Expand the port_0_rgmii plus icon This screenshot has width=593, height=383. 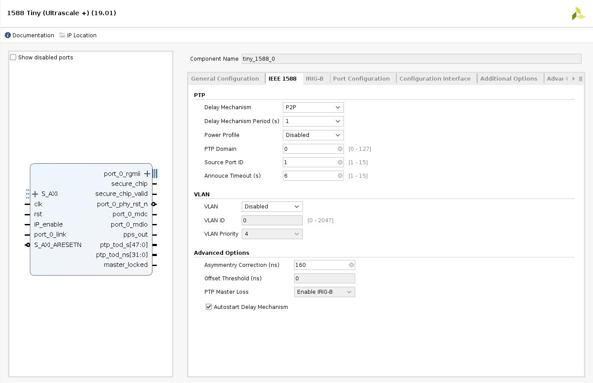147,174
